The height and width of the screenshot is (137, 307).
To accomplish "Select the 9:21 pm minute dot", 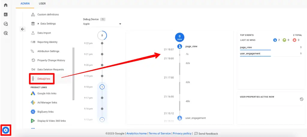I will pyautogui.click(x=102, y=54).
